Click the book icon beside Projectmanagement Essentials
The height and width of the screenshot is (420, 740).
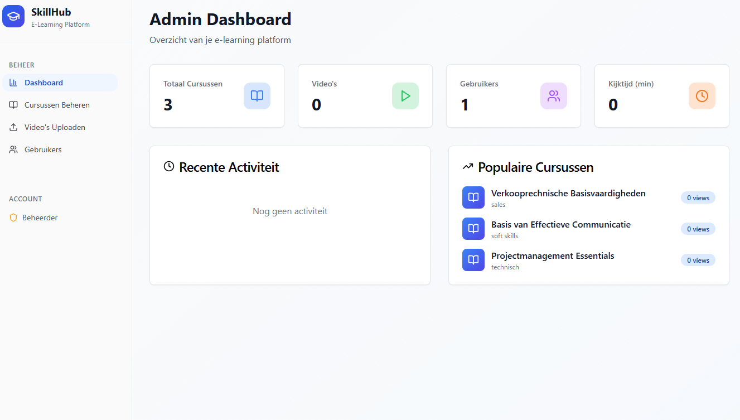(473, 260)
